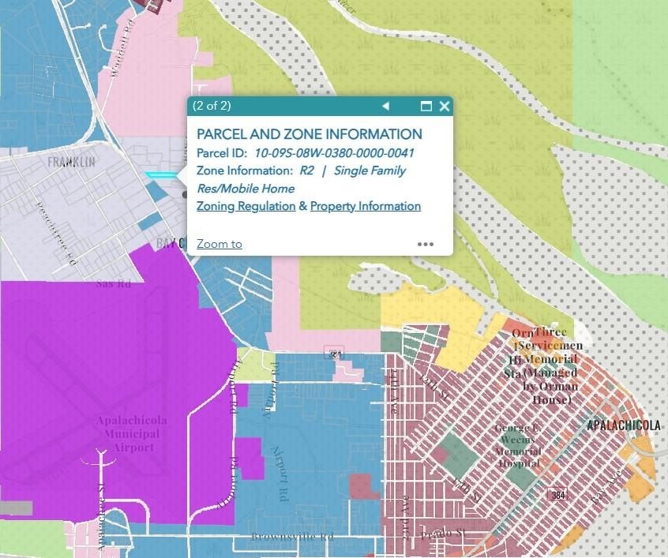Image resolution: width=668 pixels, height=558 pixels.
Task: Click the PARCEL AND ZONE INFORMATION heading
Action: coord(310,134)
